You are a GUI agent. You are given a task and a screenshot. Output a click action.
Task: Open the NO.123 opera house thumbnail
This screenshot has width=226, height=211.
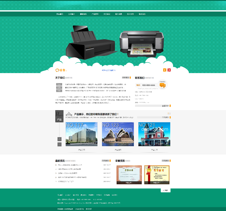pos(118,134)
